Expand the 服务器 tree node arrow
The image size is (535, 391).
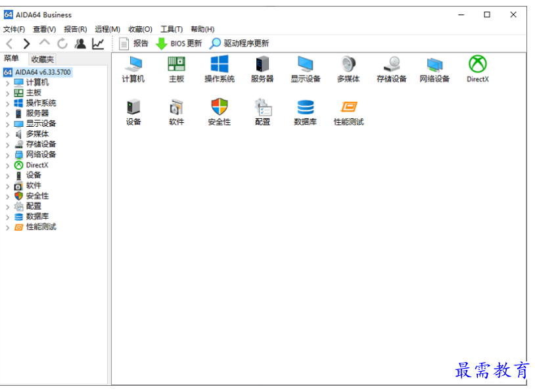tap(7, 114)
